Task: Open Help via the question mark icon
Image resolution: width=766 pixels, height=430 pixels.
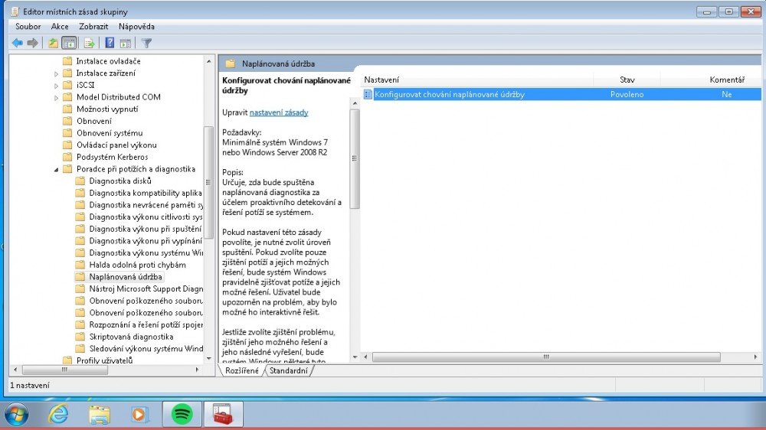Action: (110, 43)
